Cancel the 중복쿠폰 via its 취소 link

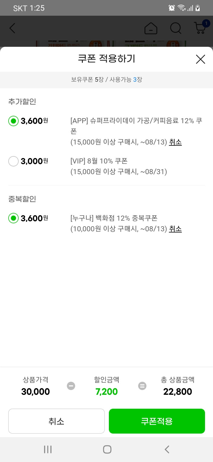[x=175, y=229]
